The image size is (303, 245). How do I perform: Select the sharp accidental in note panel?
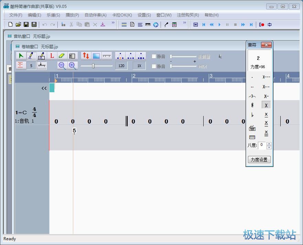click(x=252, y=105)
